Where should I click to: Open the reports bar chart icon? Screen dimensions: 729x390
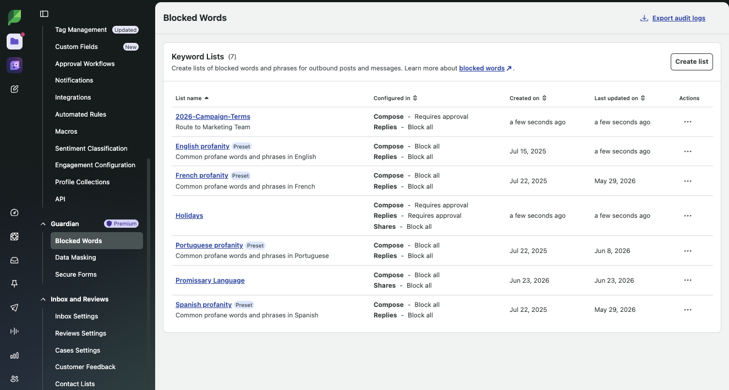point(14,355)
